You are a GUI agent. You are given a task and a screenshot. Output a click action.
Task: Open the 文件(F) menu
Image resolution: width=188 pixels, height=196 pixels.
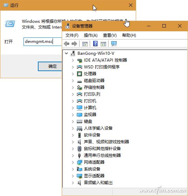click(x=72, y=35)
